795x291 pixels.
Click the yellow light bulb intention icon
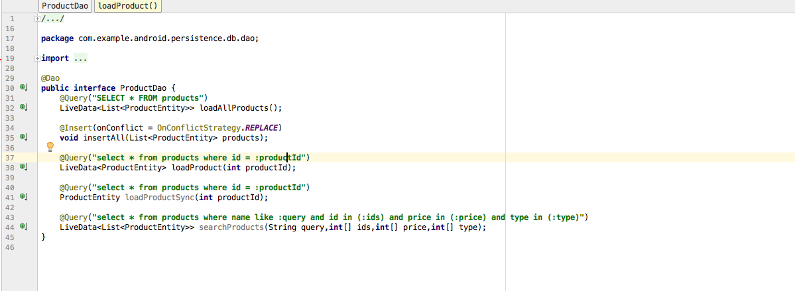49,146
